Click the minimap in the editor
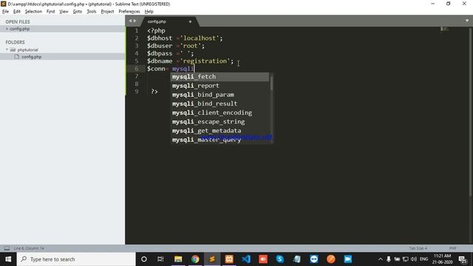The height and width of the screenshot is (266, 473). pyautogui.click(x=445, y=29)
